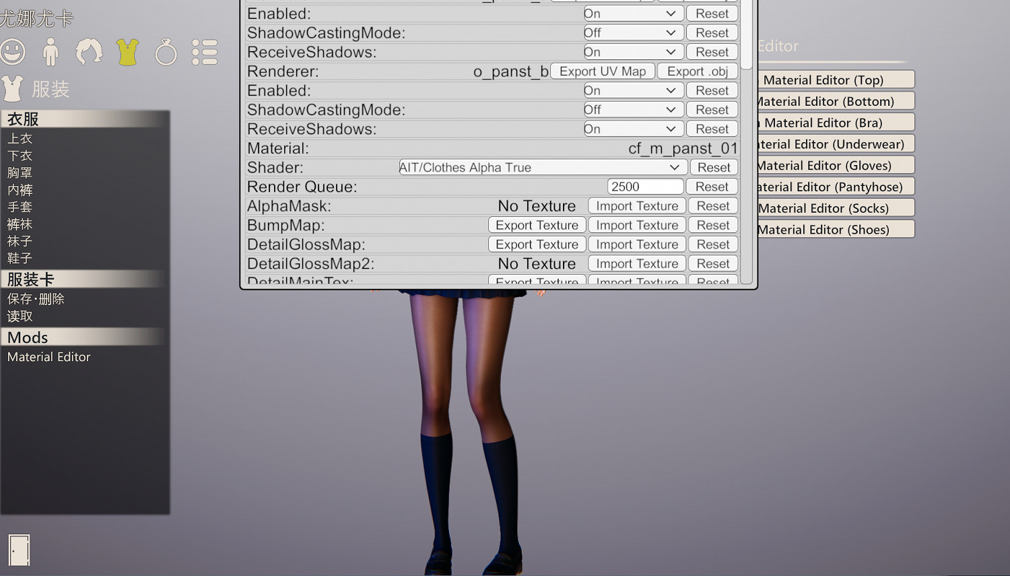Screen dimensions: 1010x576
Task: Open the hair category icon
Action: click(x=89, y=52)
